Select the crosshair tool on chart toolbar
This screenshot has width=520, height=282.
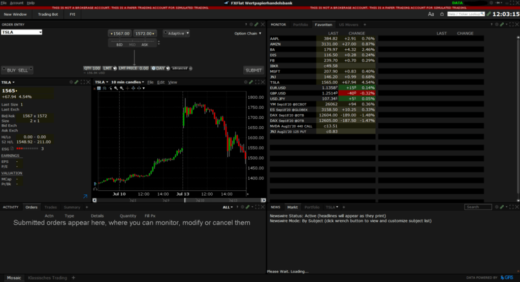click(x=127, y=88)
